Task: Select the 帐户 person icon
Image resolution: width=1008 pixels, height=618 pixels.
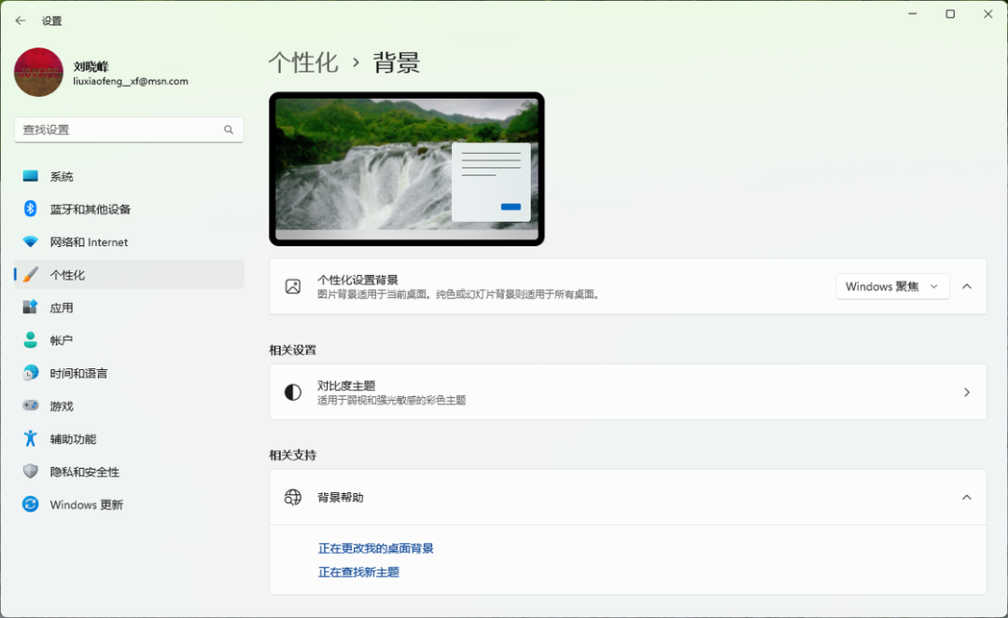Action: 30,340
